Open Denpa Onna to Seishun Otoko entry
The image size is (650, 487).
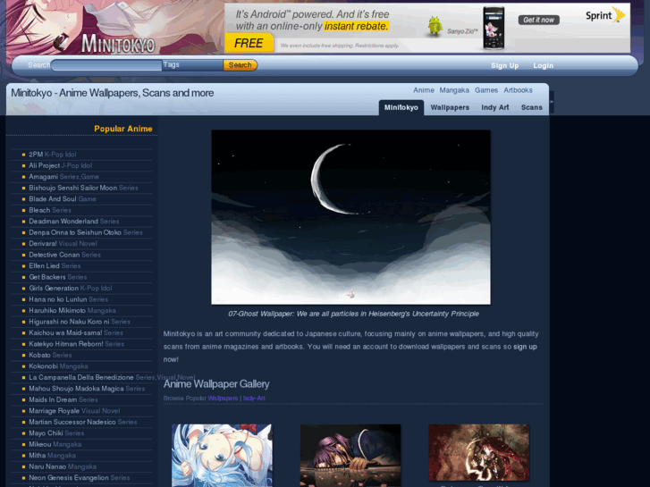75,232
